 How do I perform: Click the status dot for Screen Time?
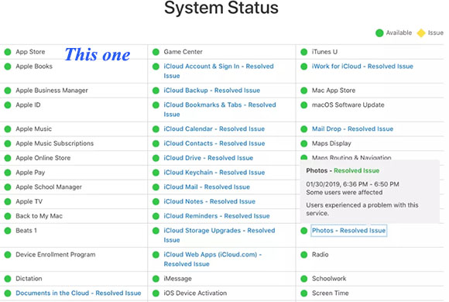click(x=303, y=293)
